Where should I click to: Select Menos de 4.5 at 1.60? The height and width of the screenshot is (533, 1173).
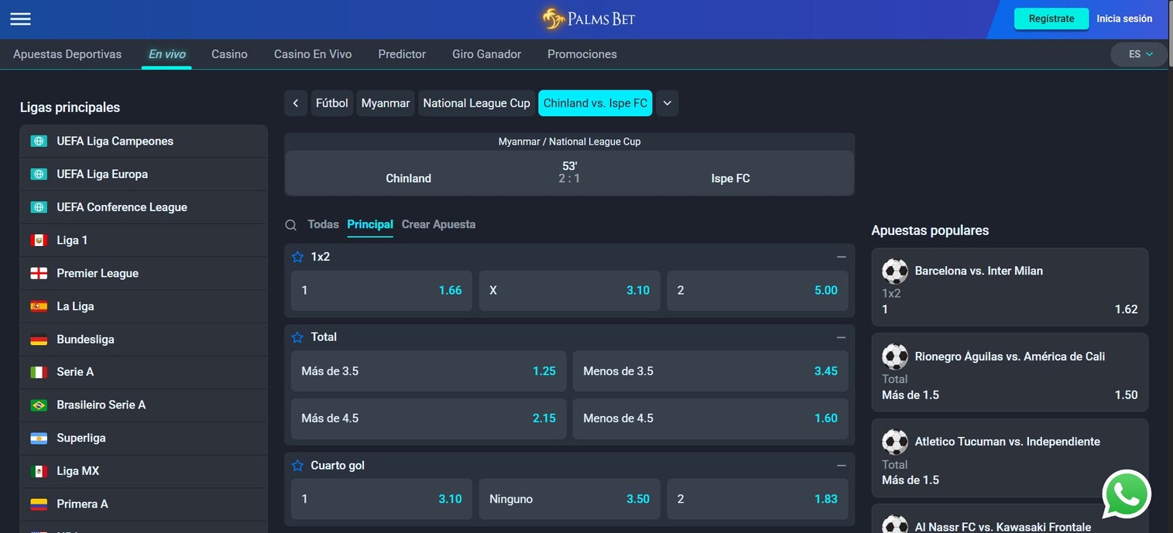pyautogui.click(x=711, y=419)
